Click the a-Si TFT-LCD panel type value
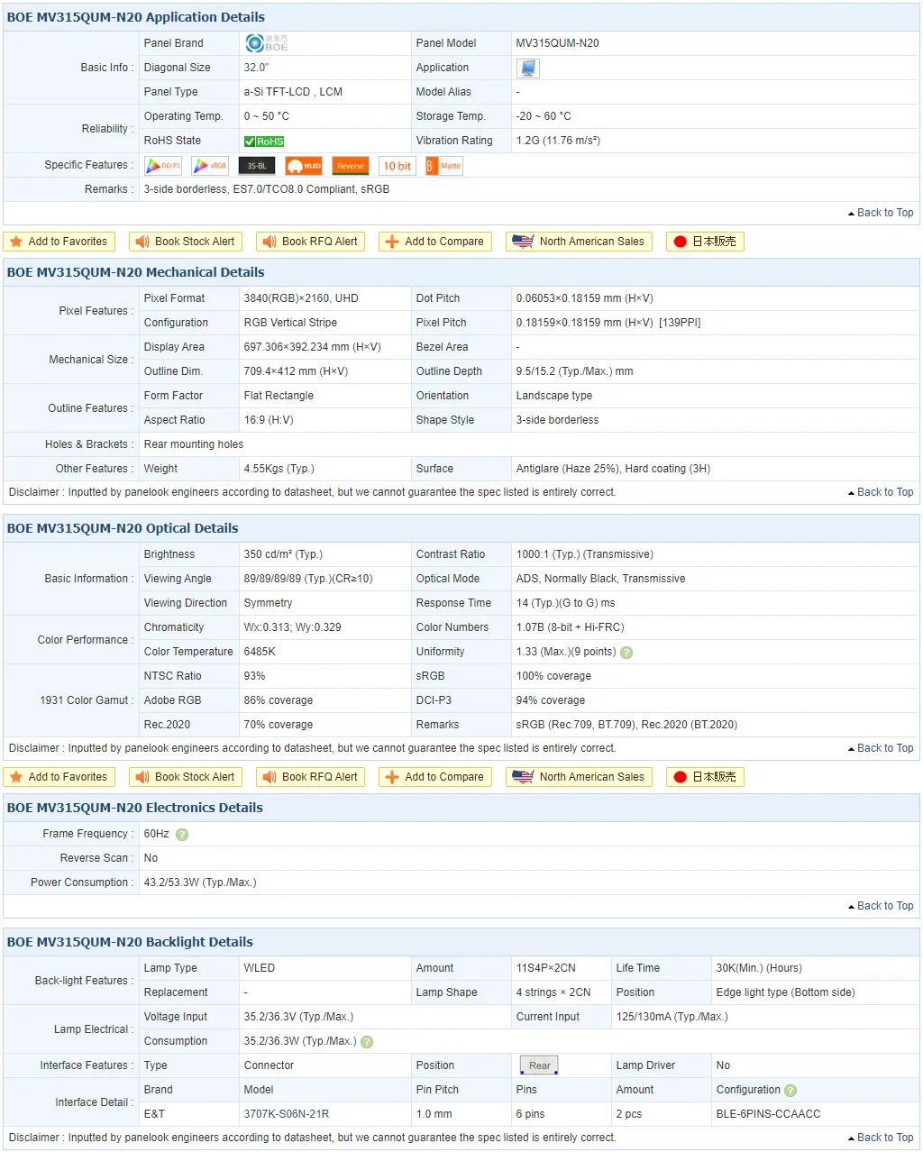The image size is (923, 1152). click(293, 92)
